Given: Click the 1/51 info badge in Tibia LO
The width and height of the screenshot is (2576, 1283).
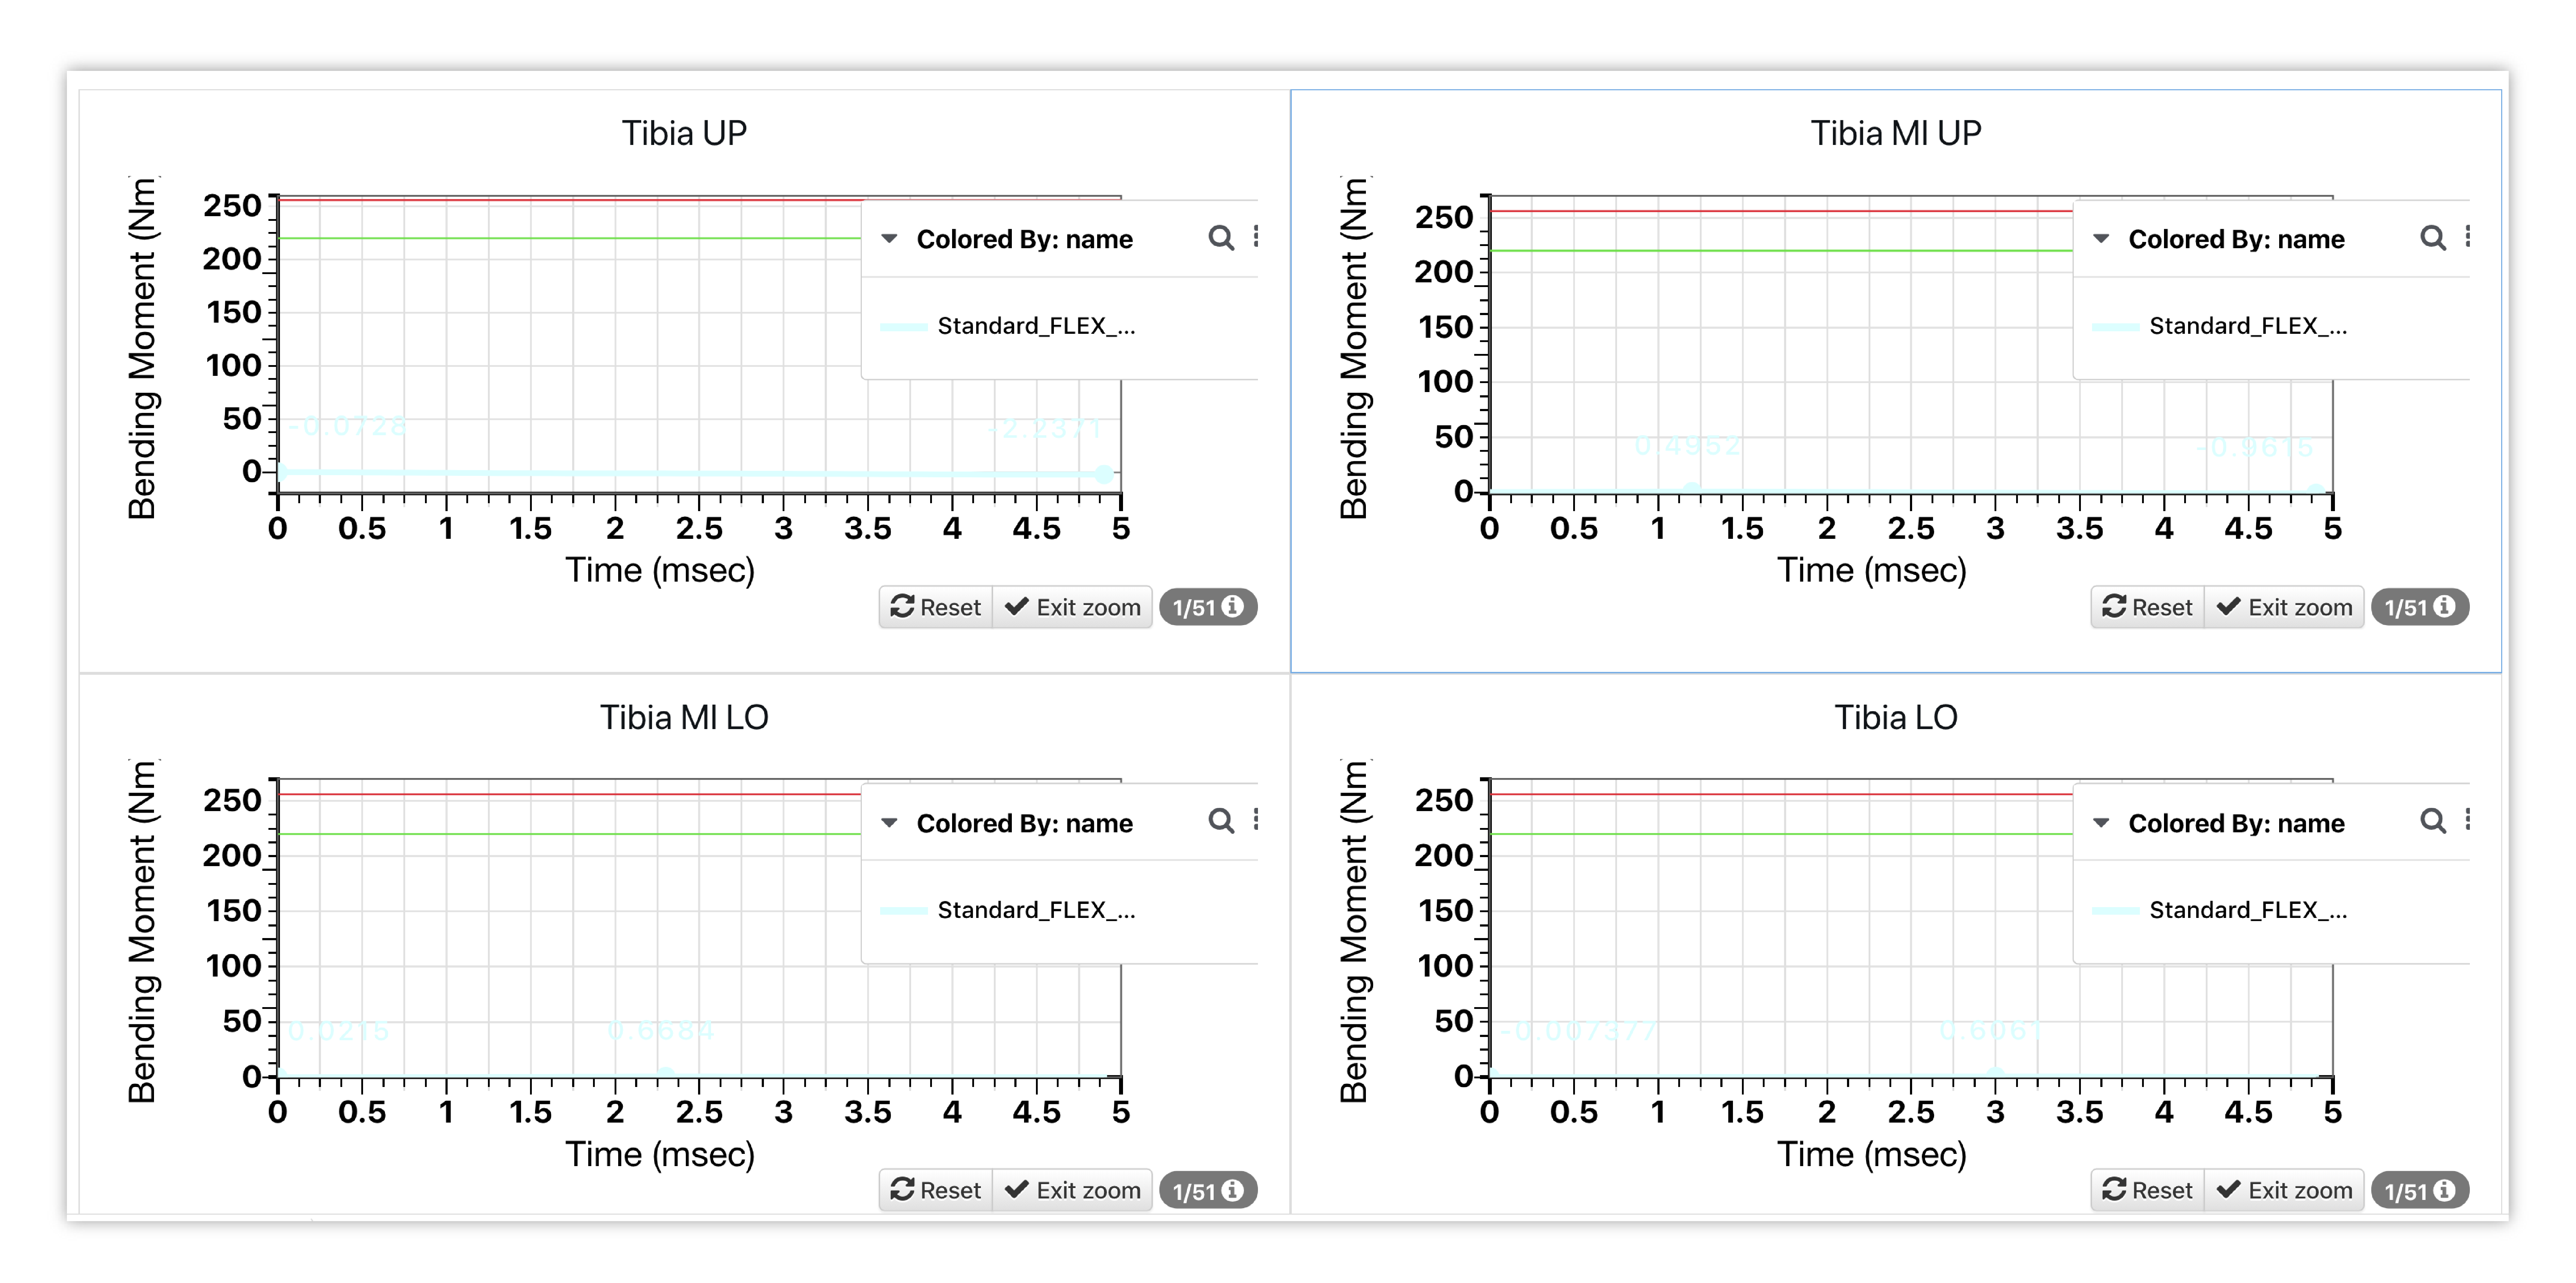Looking at the screenshot, I should point(2420,1191).
